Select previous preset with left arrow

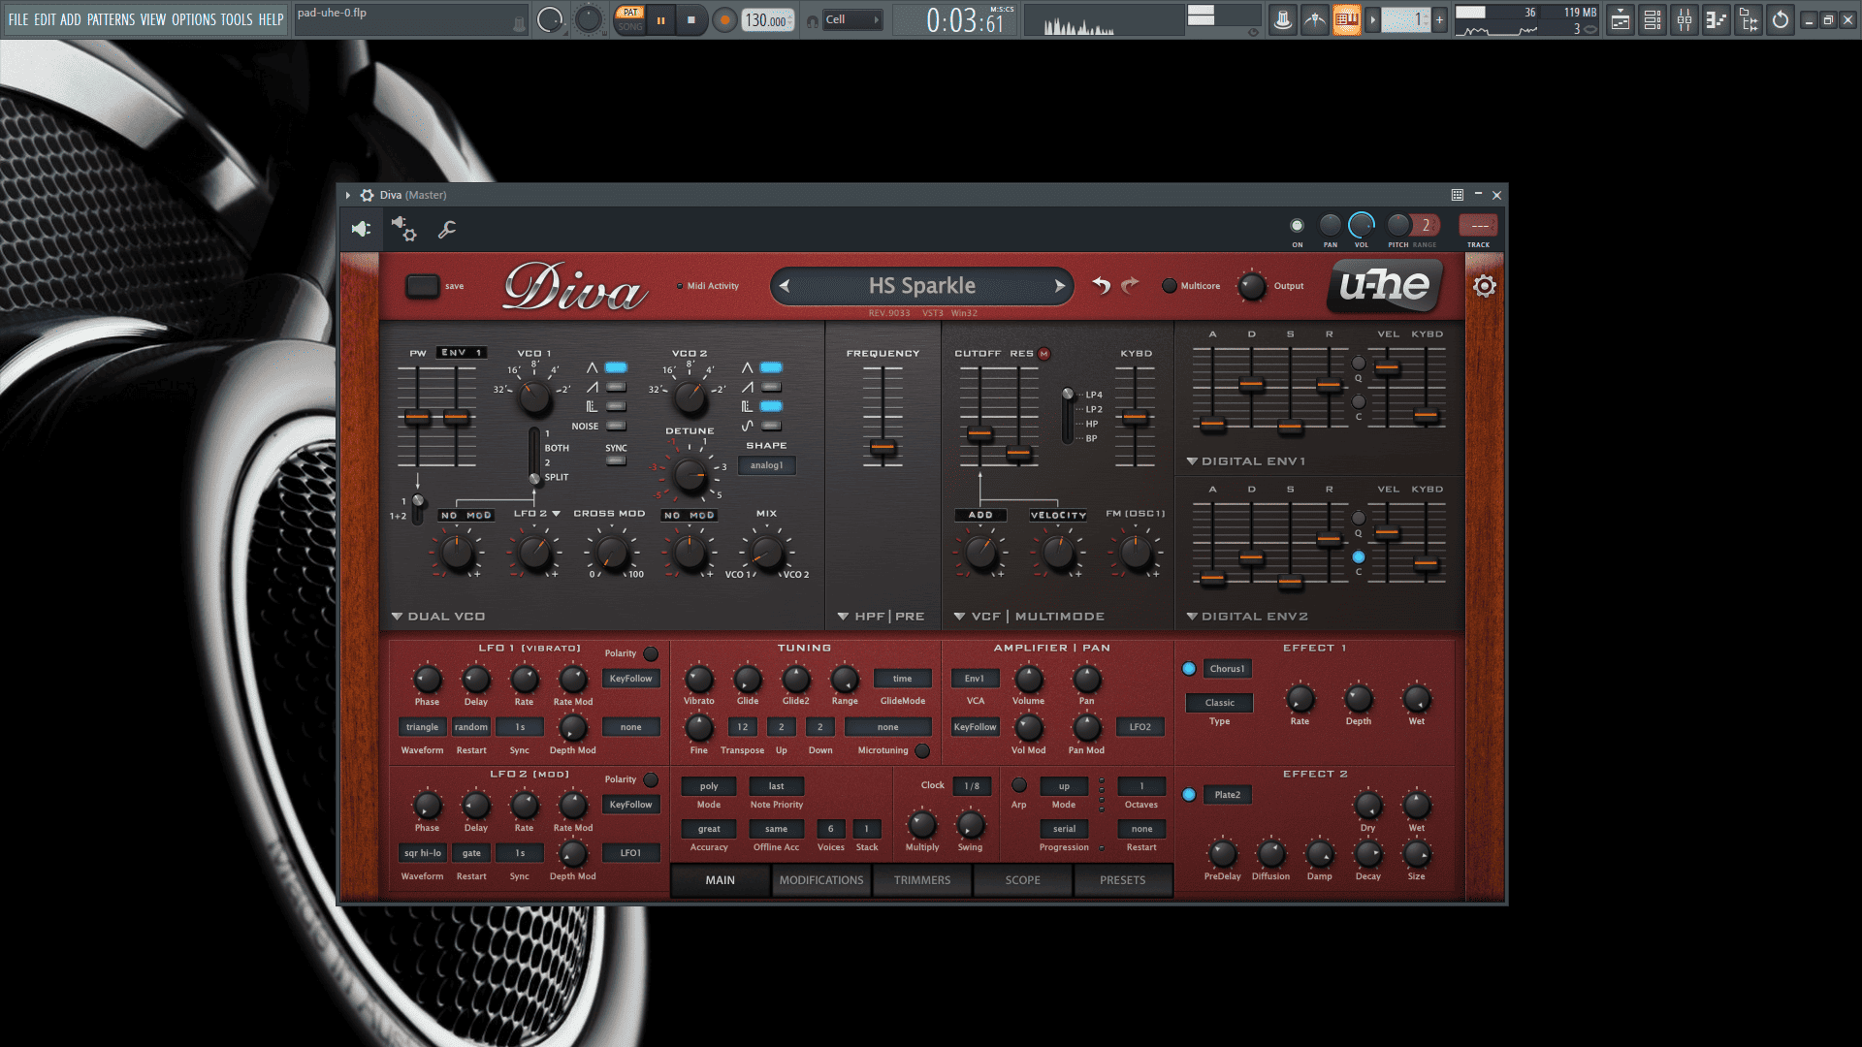pos(785,286)
